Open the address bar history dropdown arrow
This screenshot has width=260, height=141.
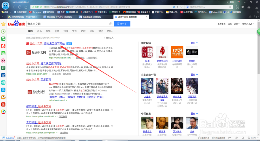click(181, 7)
